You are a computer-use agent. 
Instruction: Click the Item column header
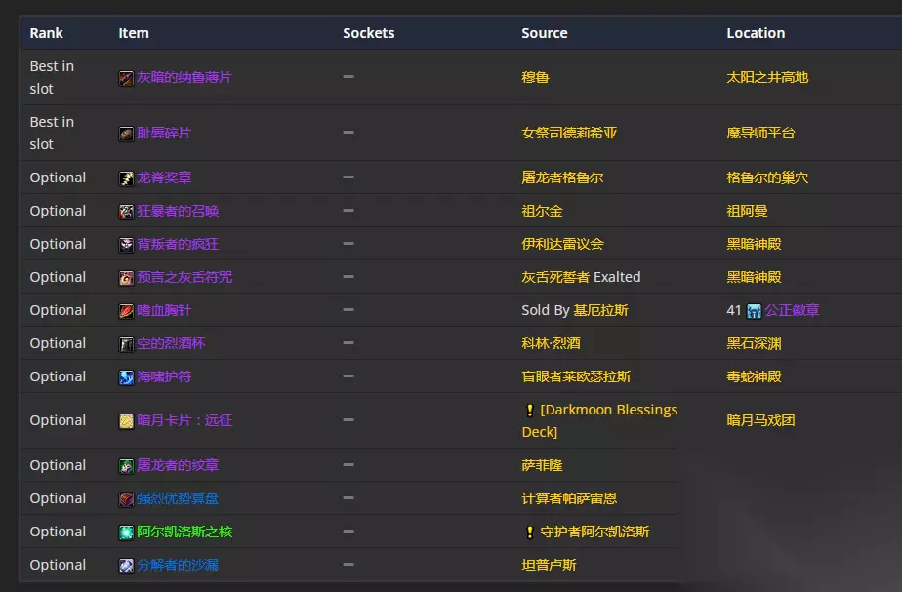tap(134, 33)
